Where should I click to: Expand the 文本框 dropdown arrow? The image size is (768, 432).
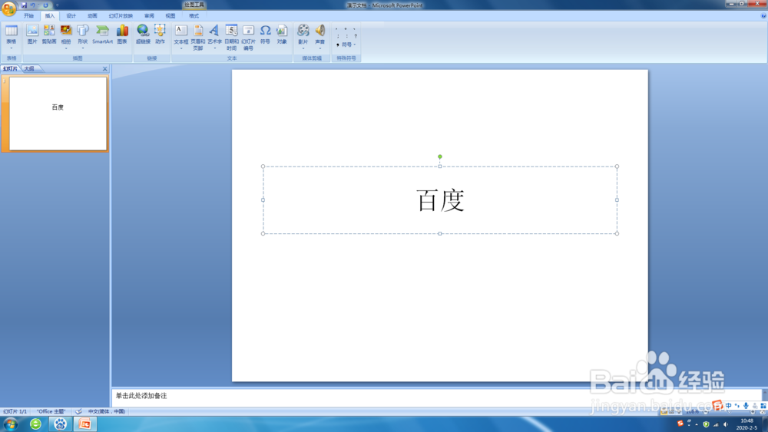[180, 48]
